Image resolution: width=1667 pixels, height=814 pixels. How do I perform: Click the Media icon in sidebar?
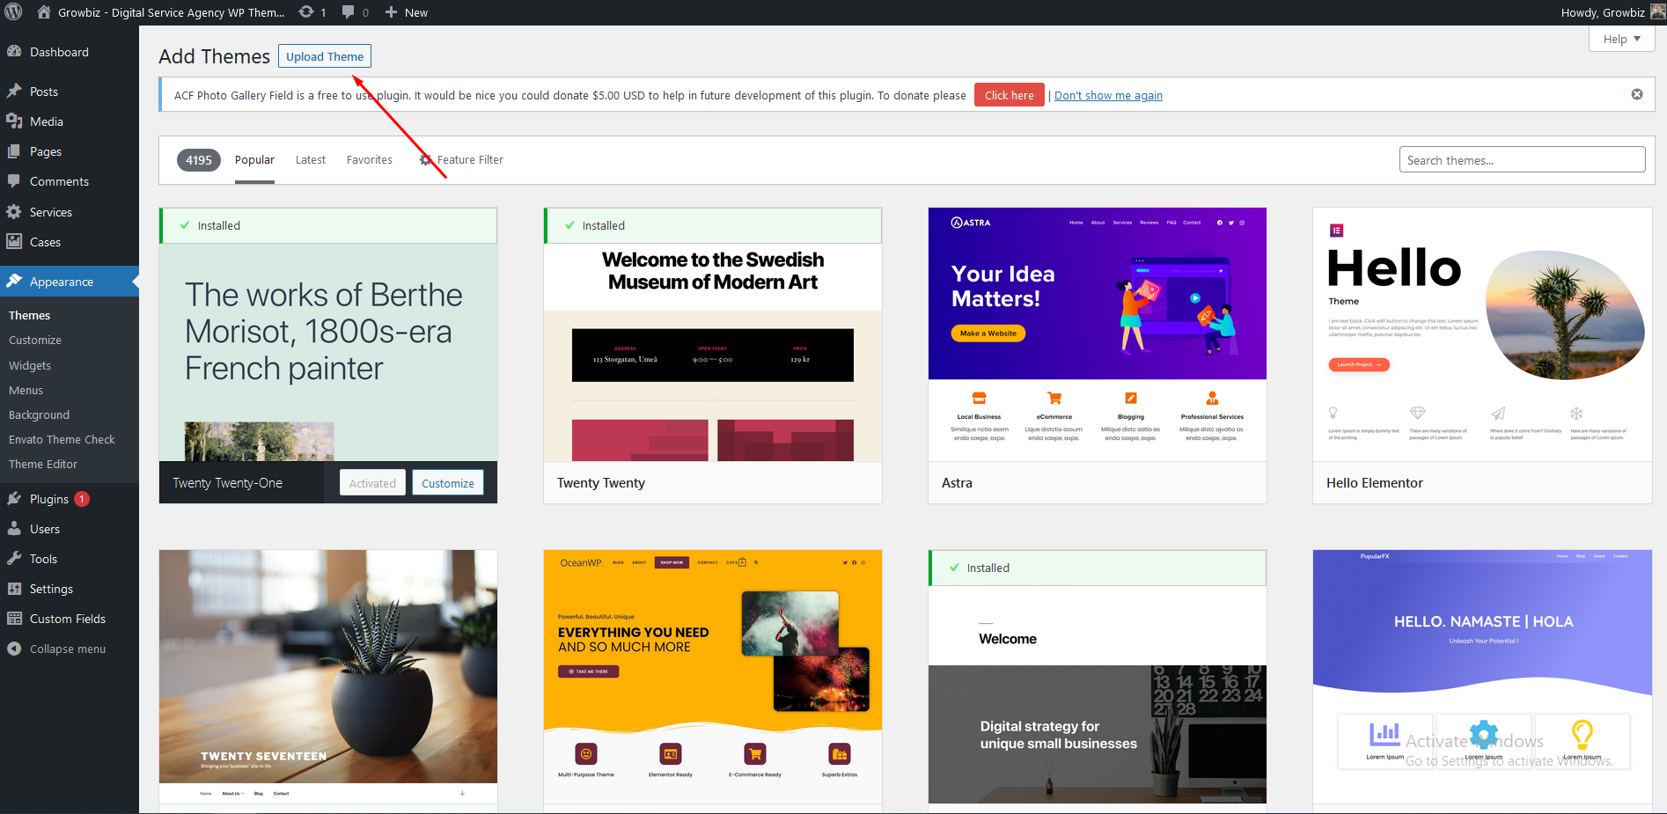pyautogui.click(x=14, y=121)
